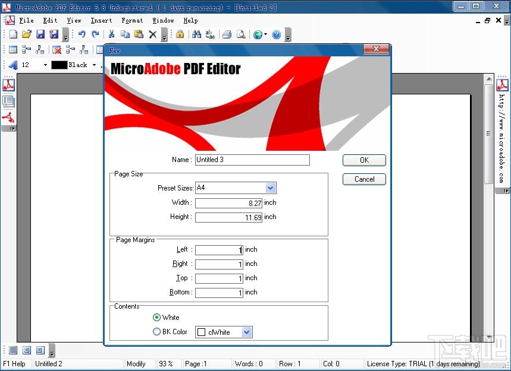Screen dimensions: 511x371
Task: Open the Format menu
Action: 132,20
